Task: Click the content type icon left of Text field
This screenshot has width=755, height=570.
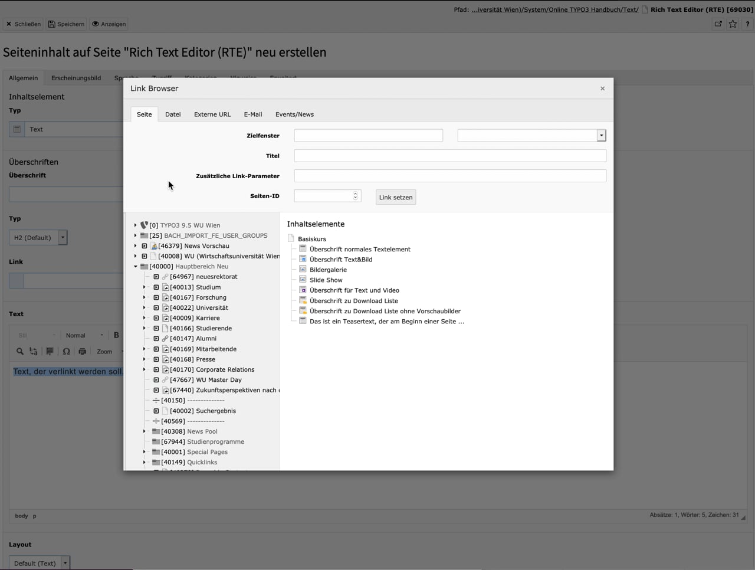Action: (17, 129)
